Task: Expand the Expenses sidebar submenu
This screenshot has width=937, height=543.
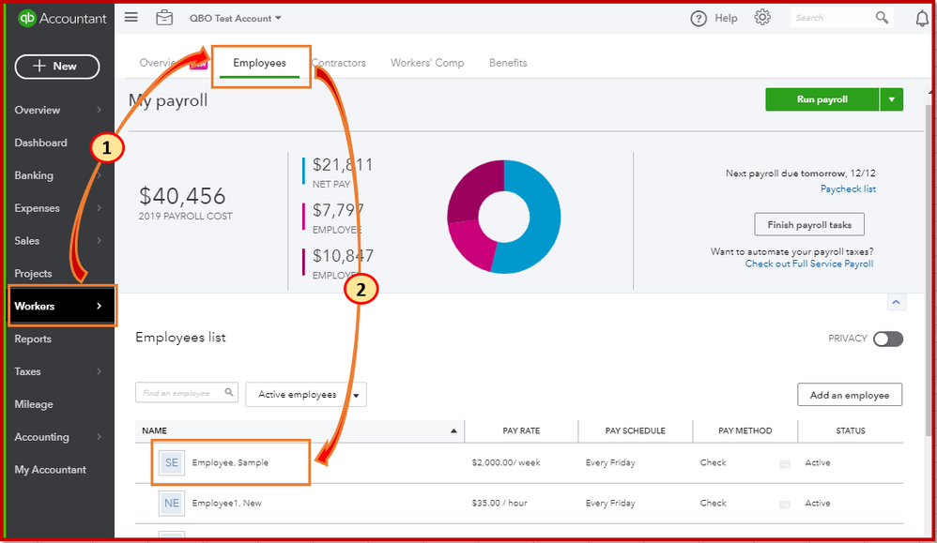Action: [x=100, y=207]
